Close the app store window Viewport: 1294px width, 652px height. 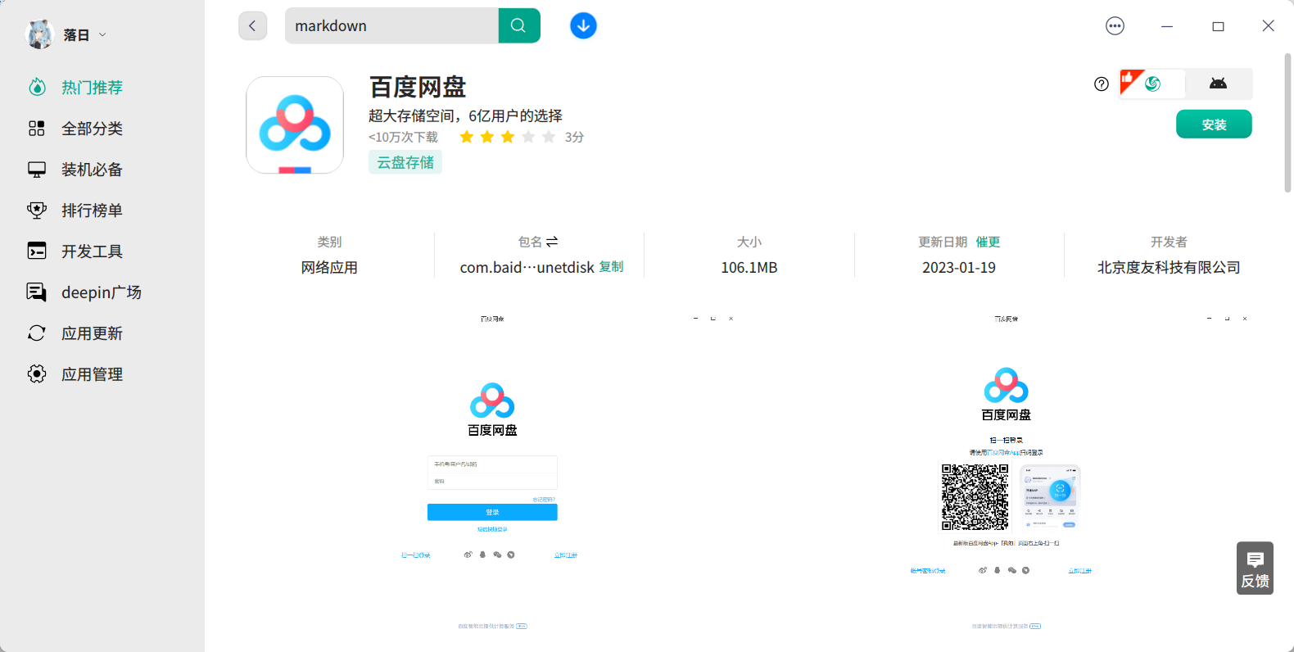click(x=1268, y=26)
